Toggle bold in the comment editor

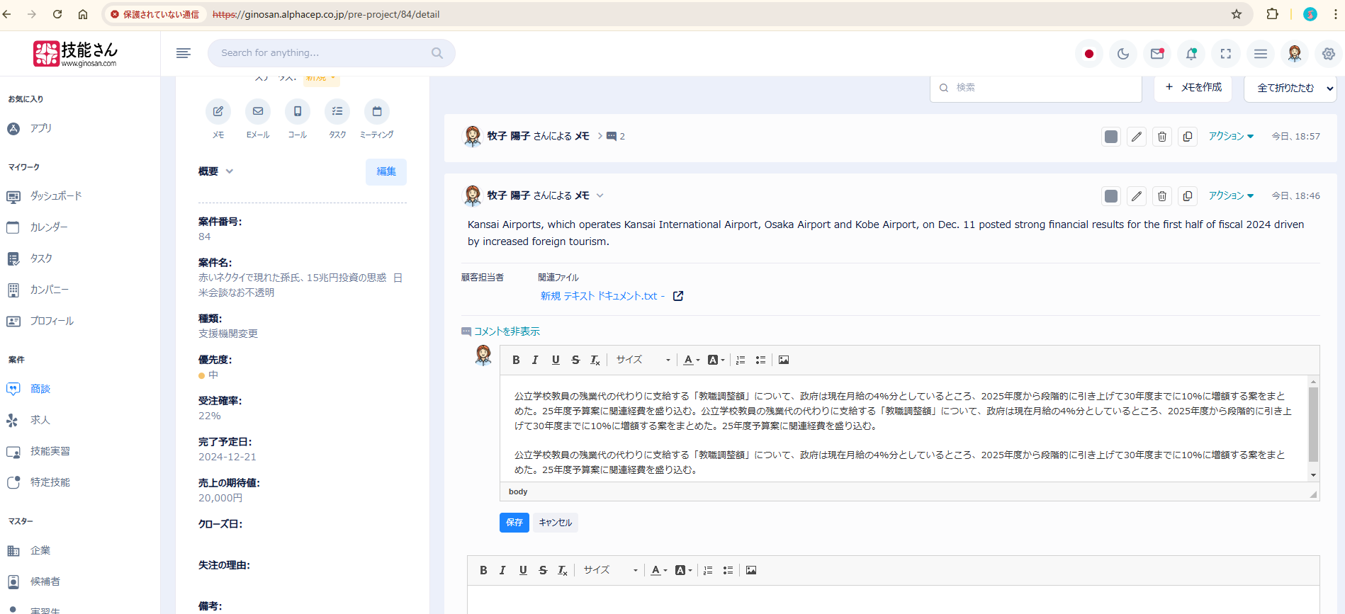[516, 360]
